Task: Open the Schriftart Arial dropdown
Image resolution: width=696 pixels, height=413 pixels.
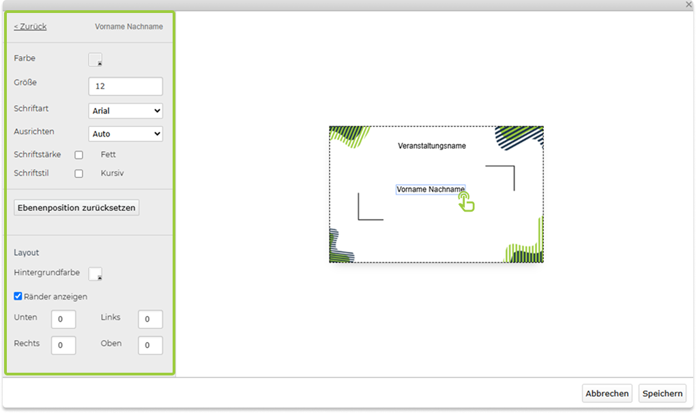Action: [x=126, y=111]
